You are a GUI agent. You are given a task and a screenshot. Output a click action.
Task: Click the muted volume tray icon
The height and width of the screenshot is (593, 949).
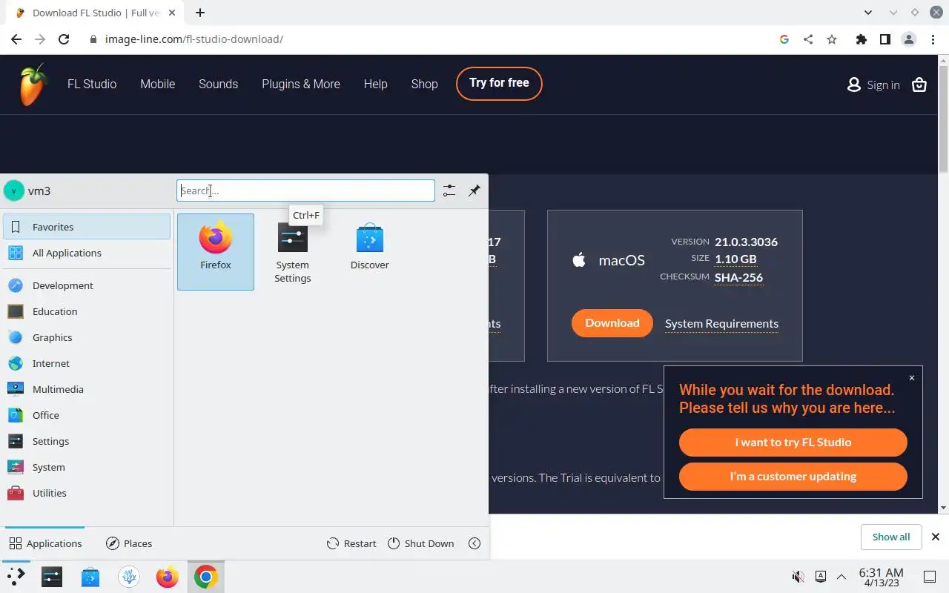tap(798, 577)
